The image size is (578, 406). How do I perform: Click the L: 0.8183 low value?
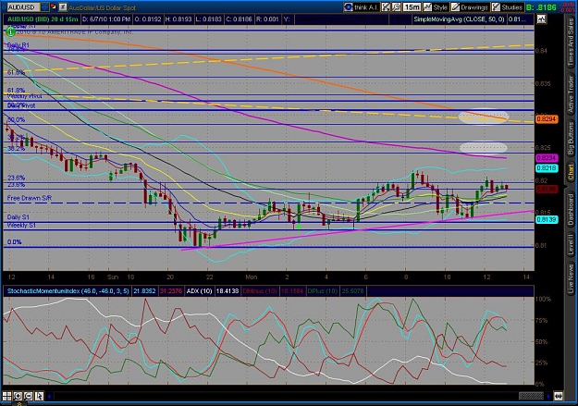(x=209, y=19)
